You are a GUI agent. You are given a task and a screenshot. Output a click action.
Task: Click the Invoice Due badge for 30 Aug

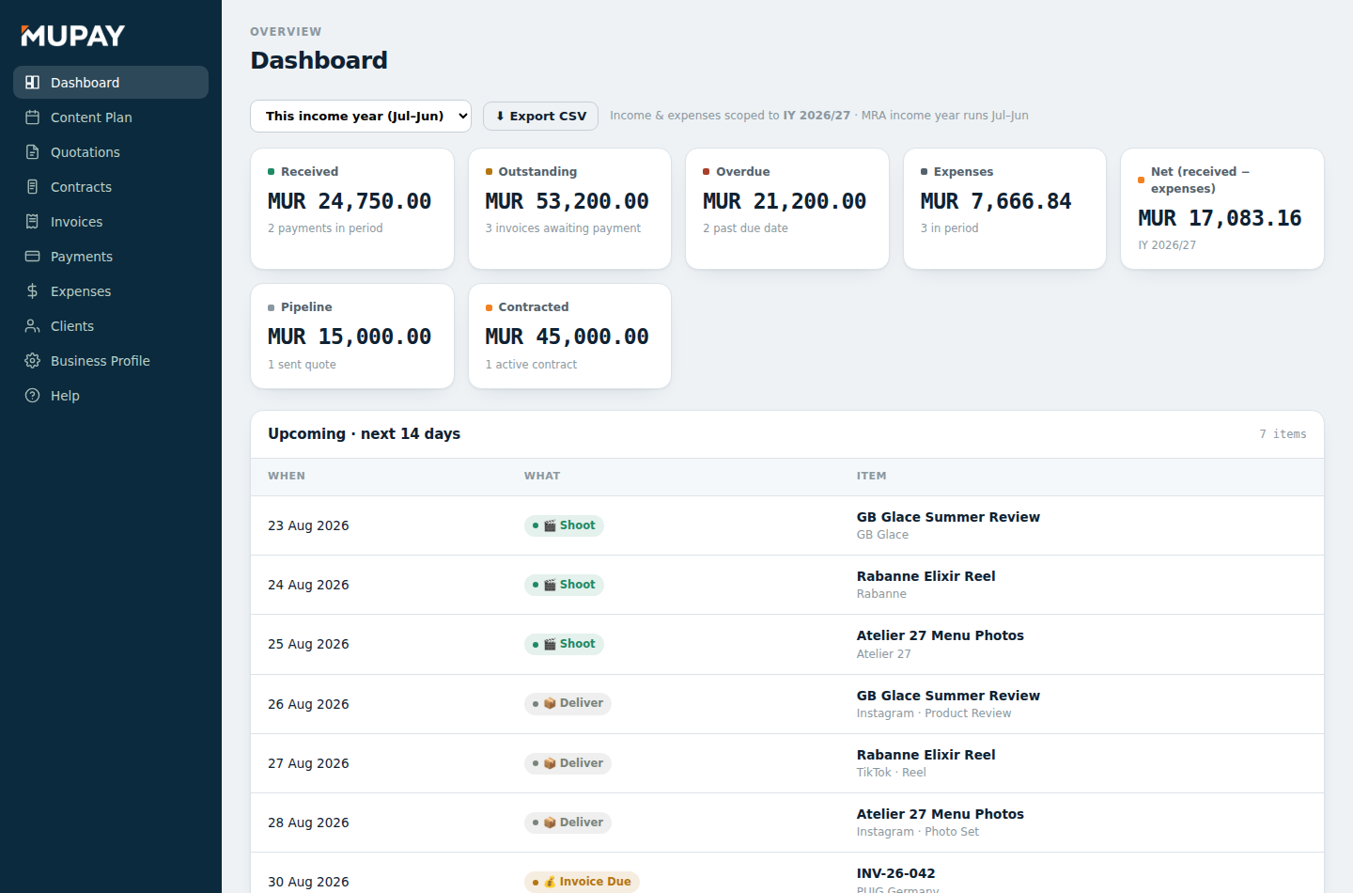[x=582, y=882]
